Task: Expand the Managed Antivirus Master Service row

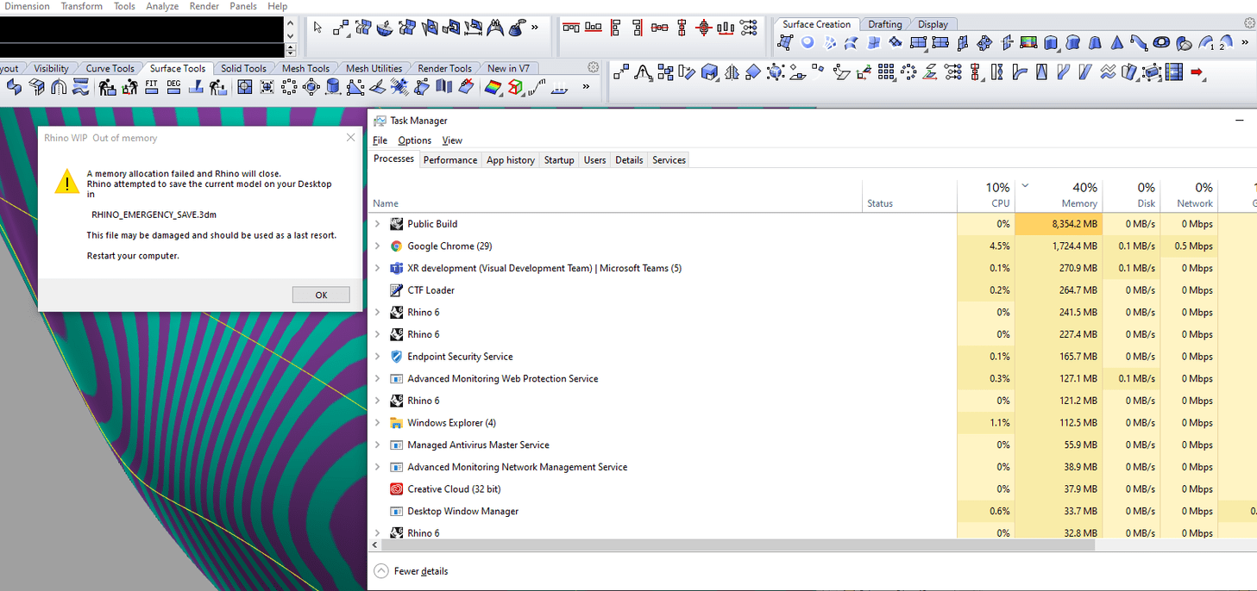Action: (x=377, y=445)
